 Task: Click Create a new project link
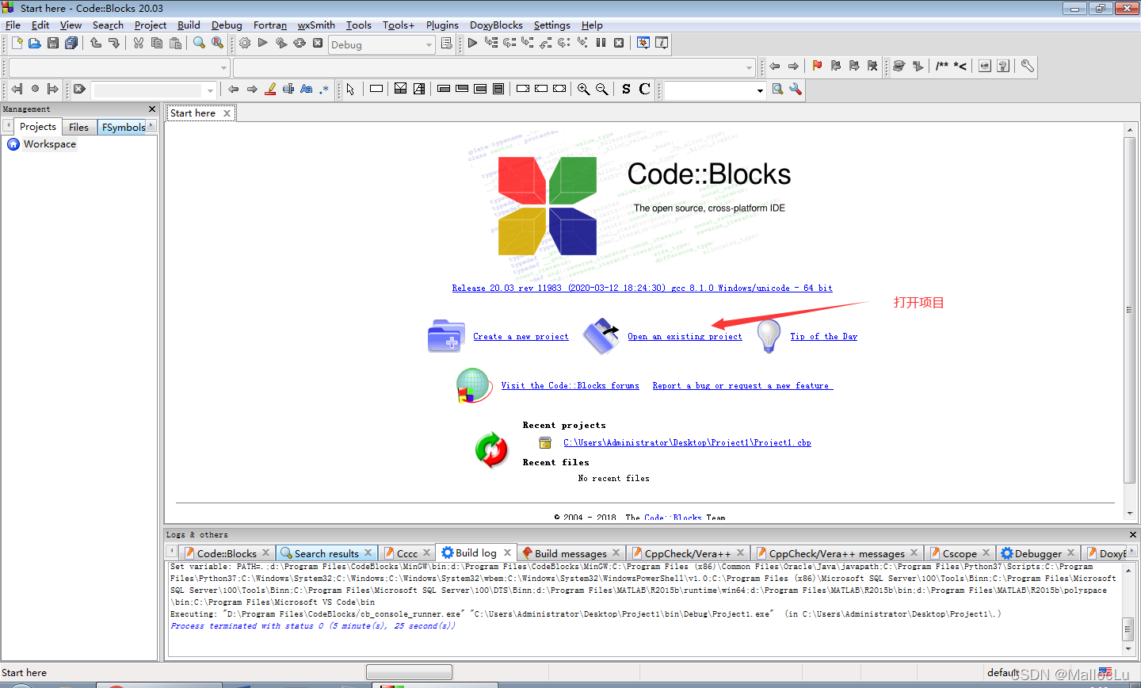click(x=521, y=336)
